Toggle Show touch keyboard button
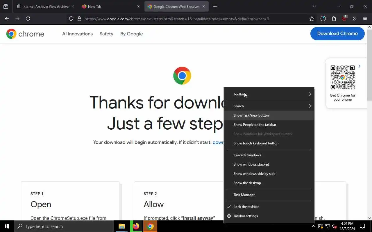Image resolution: width=372 pixels, height=232 pixels. tap(269, 143)
